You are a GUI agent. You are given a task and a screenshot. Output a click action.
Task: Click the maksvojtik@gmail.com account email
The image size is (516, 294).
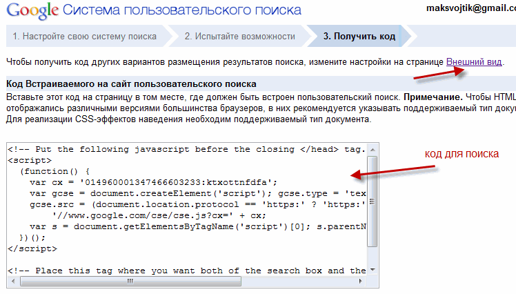[471, 8]
